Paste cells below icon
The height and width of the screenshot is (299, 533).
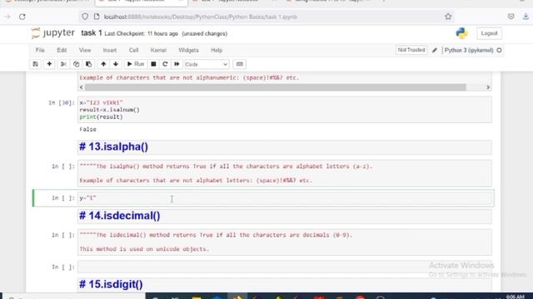89,64
